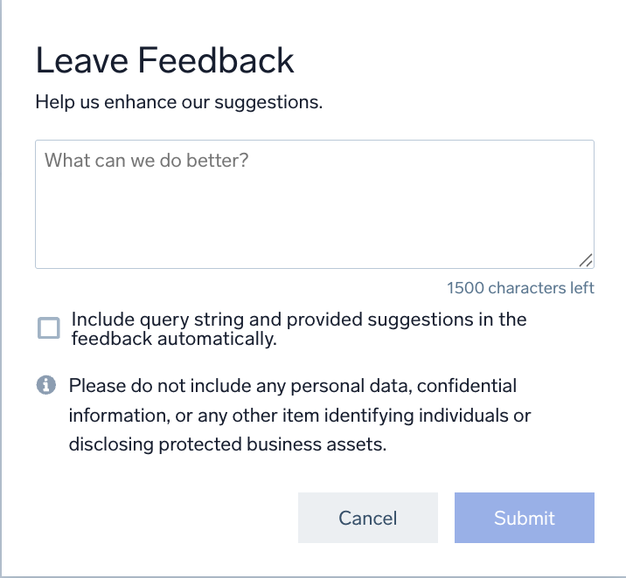Click the 'What can we do better?' placeholder

click(x=147, y=161)
